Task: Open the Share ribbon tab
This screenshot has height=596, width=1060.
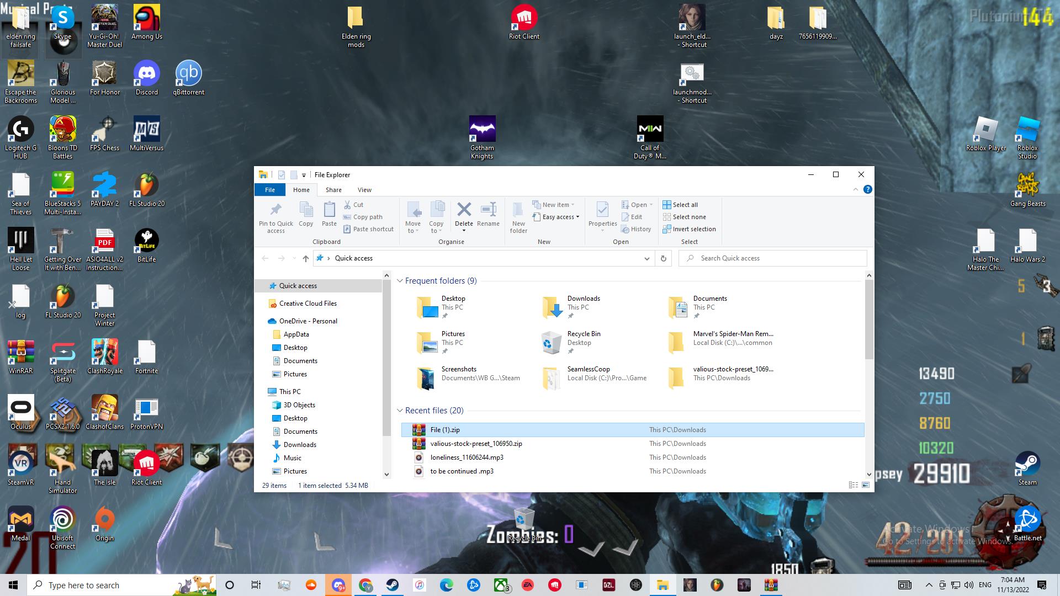Action: click(333, 189)
